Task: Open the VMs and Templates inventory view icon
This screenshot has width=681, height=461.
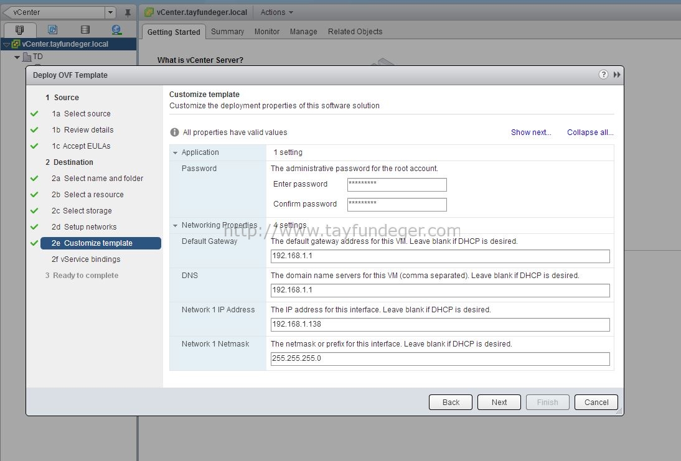Action: pos(52,29)
